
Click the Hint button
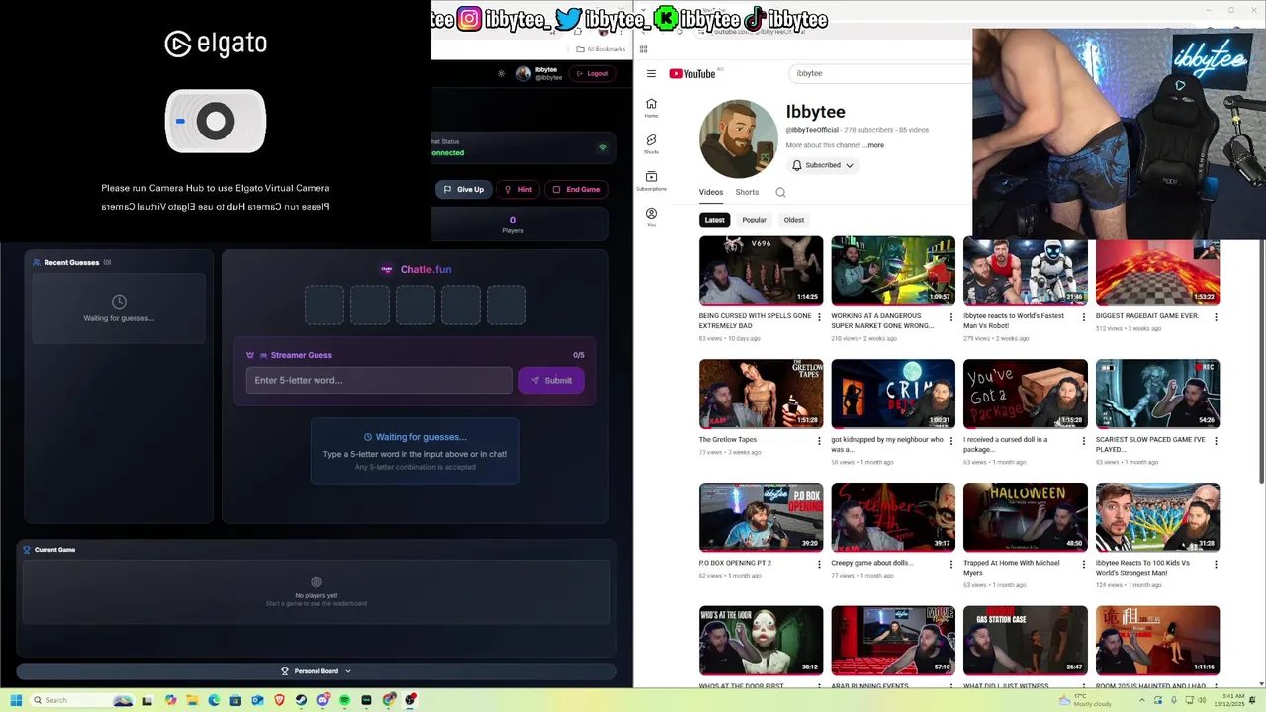pos(518,189)
